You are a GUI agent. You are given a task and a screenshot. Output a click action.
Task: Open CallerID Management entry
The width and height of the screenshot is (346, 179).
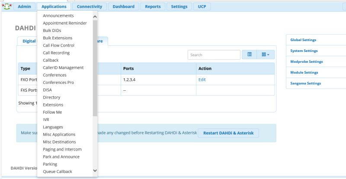tap(63, 68)
